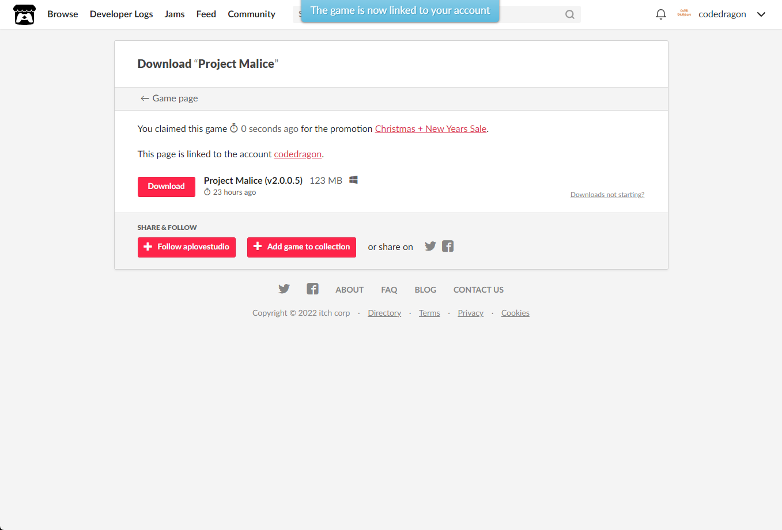Viewport: 782px width, 530px height.
Task: Open Developer Logs
Action: [x=122, y=14]
